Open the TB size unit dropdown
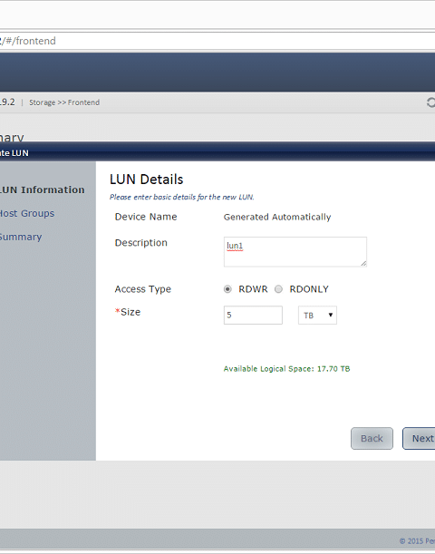This screenshot has height=554, width=435. (x=317, y=316)
